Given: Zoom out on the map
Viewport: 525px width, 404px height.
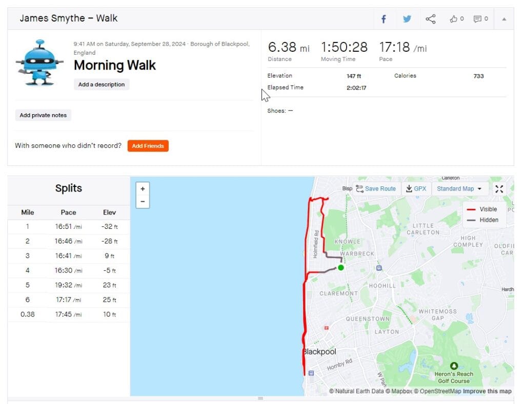Looking at the screenshot, I should click(x=143, y=202).
